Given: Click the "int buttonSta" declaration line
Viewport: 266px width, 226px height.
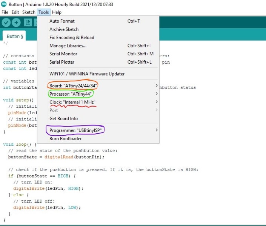Looking at the screenshot, I should tap(20, 87).
